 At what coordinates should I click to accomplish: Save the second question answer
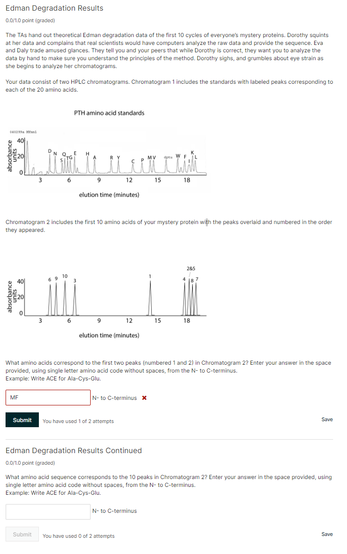(327, 534)
